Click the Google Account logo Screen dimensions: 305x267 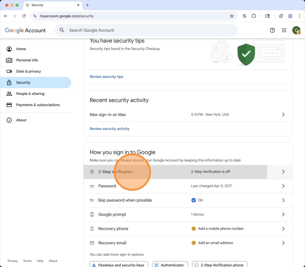[x=25, y=30]
